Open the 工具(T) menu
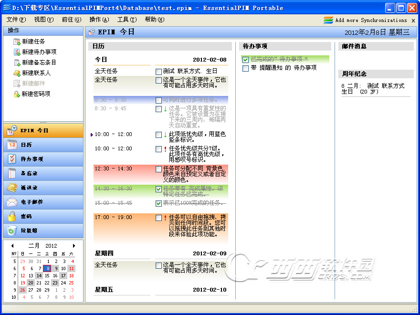 click(x=126, y=20)
